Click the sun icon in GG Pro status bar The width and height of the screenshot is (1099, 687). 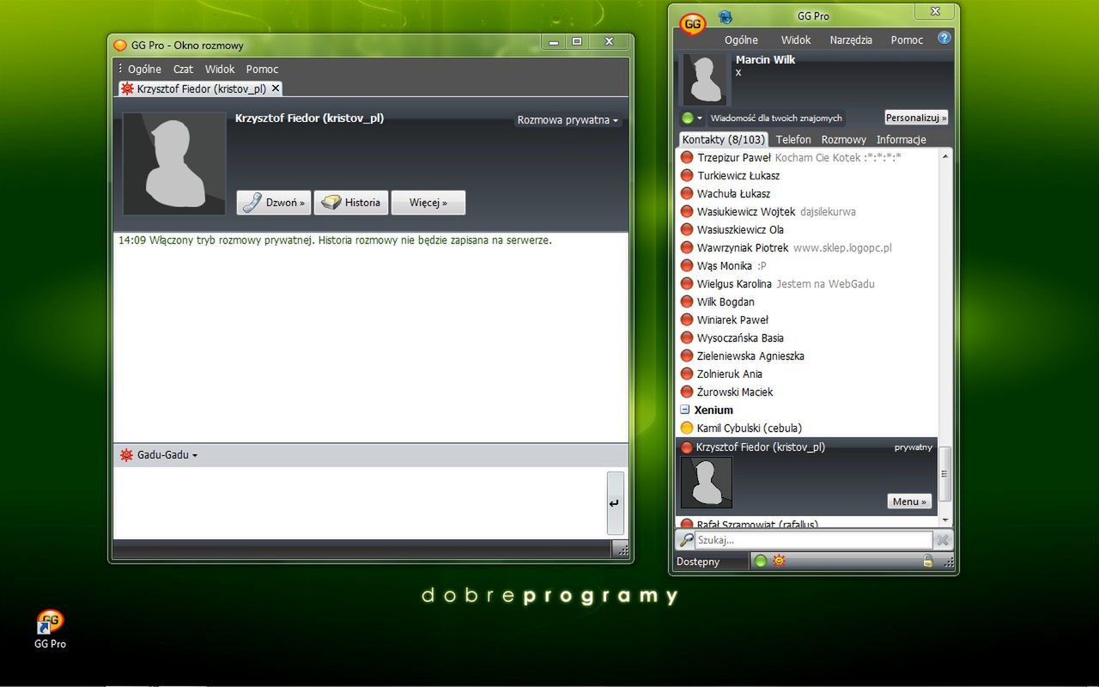(x=779, y=562)
